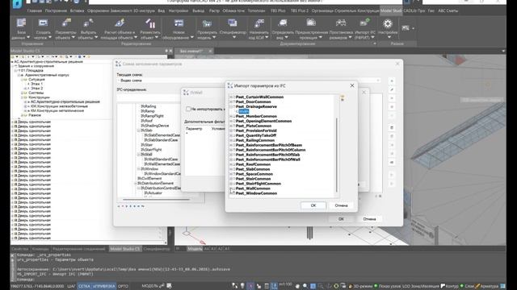The height and width of the screenshot is (290, 517).
Task: Select IfcRailing in IFC definitions tree
Action: (x=149, y=106)
